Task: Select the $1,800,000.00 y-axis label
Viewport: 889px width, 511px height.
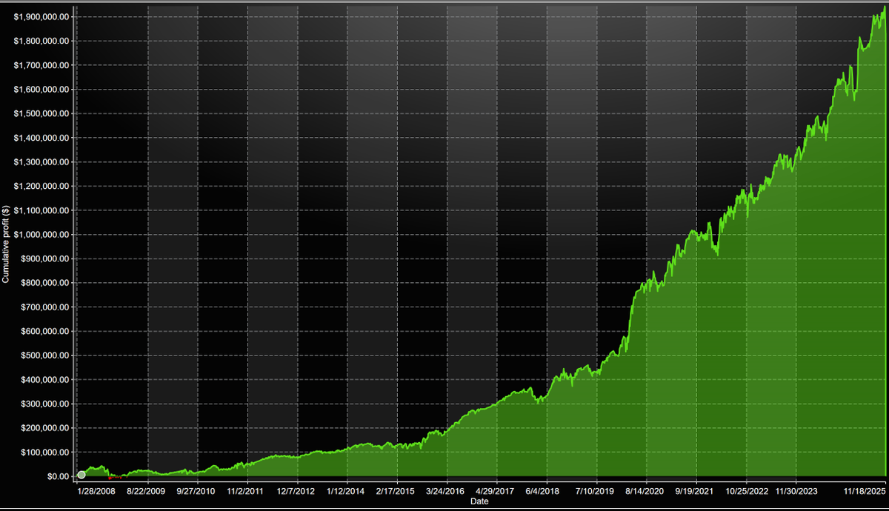Action: click(43, 41)
